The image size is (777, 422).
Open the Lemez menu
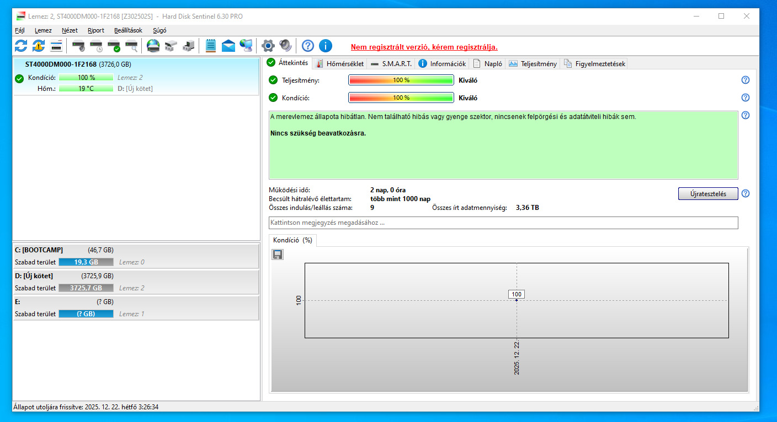pyautogui.click(x=43, y=30)
